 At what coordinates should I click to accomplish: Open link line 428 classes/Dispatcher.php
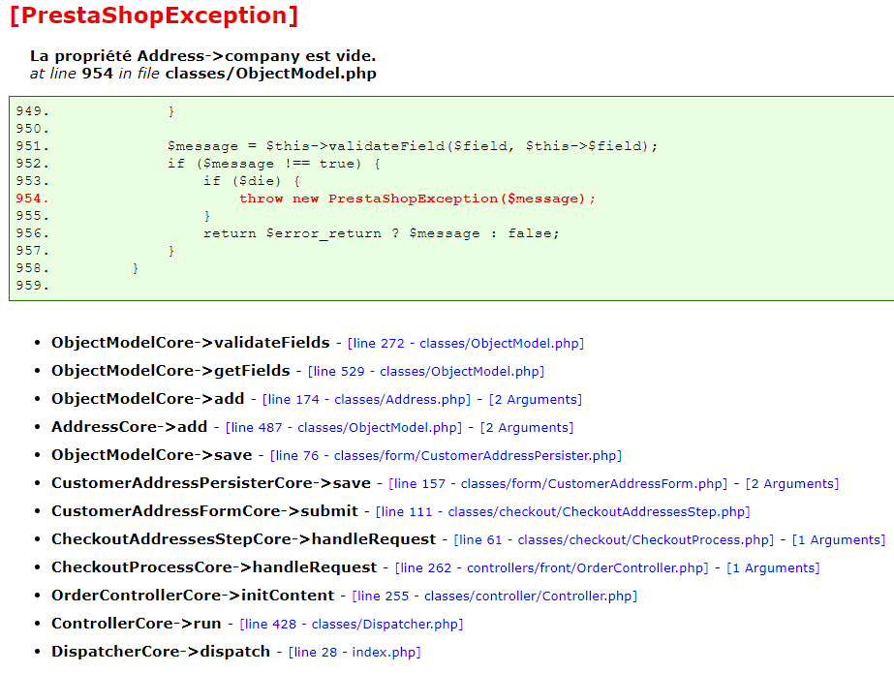pos(352,624)
